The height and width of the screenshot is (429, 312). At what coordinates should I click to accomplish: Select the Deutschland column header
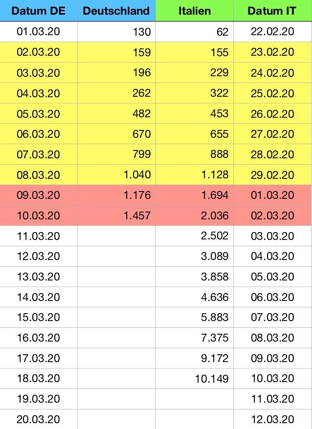[x=116, y=11]
